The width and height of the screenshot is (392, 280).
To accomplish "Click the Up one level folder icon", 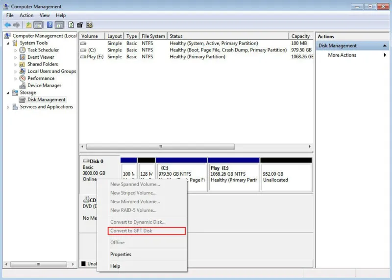I will 29,25.
